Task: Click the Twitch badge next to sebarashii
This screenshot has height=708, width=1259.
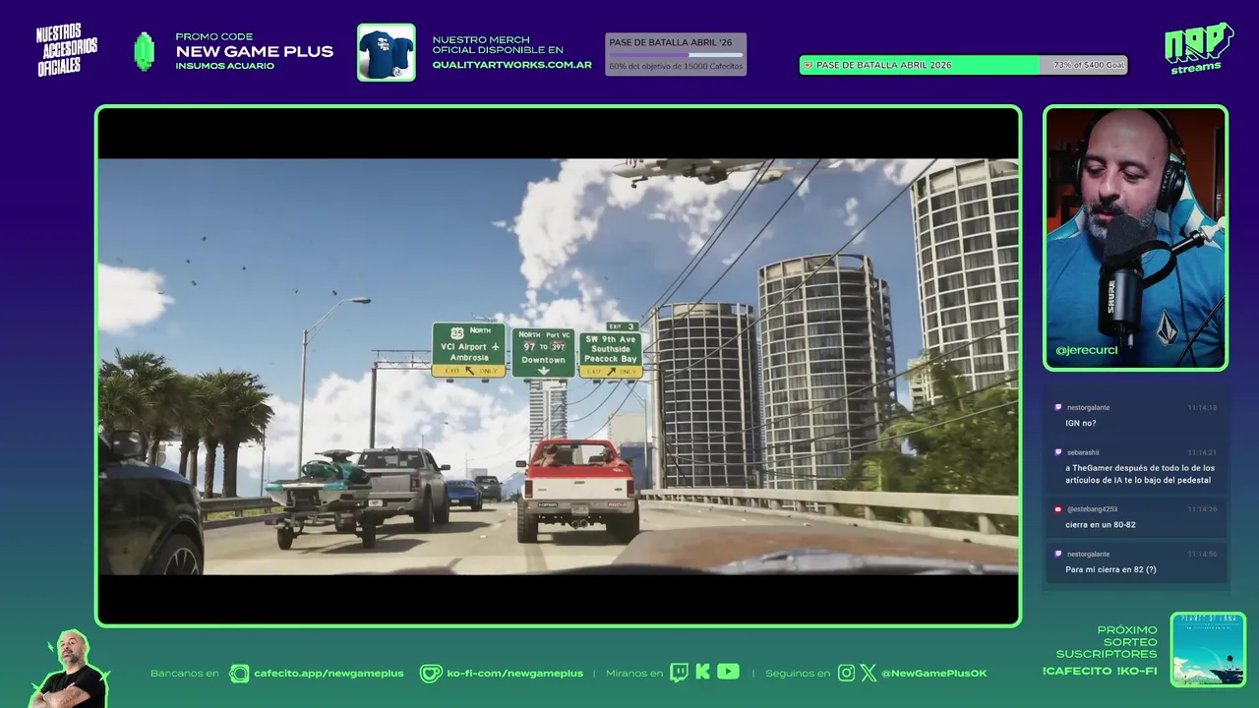Action: pos(1058,452)
